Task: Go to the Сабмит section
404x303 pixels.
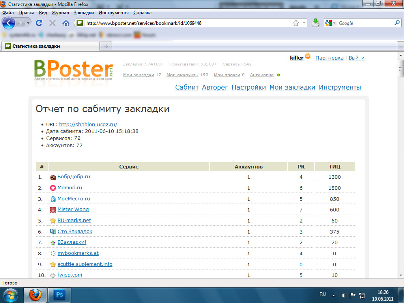Action: 187,87
